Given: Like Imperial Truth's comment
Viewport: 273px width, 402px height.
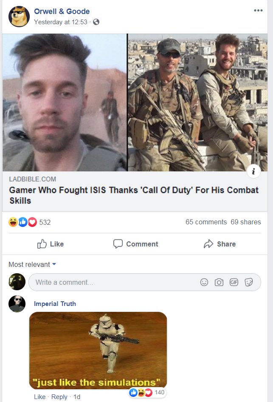Looking at the screenshot, I should [x=39, y=397].
